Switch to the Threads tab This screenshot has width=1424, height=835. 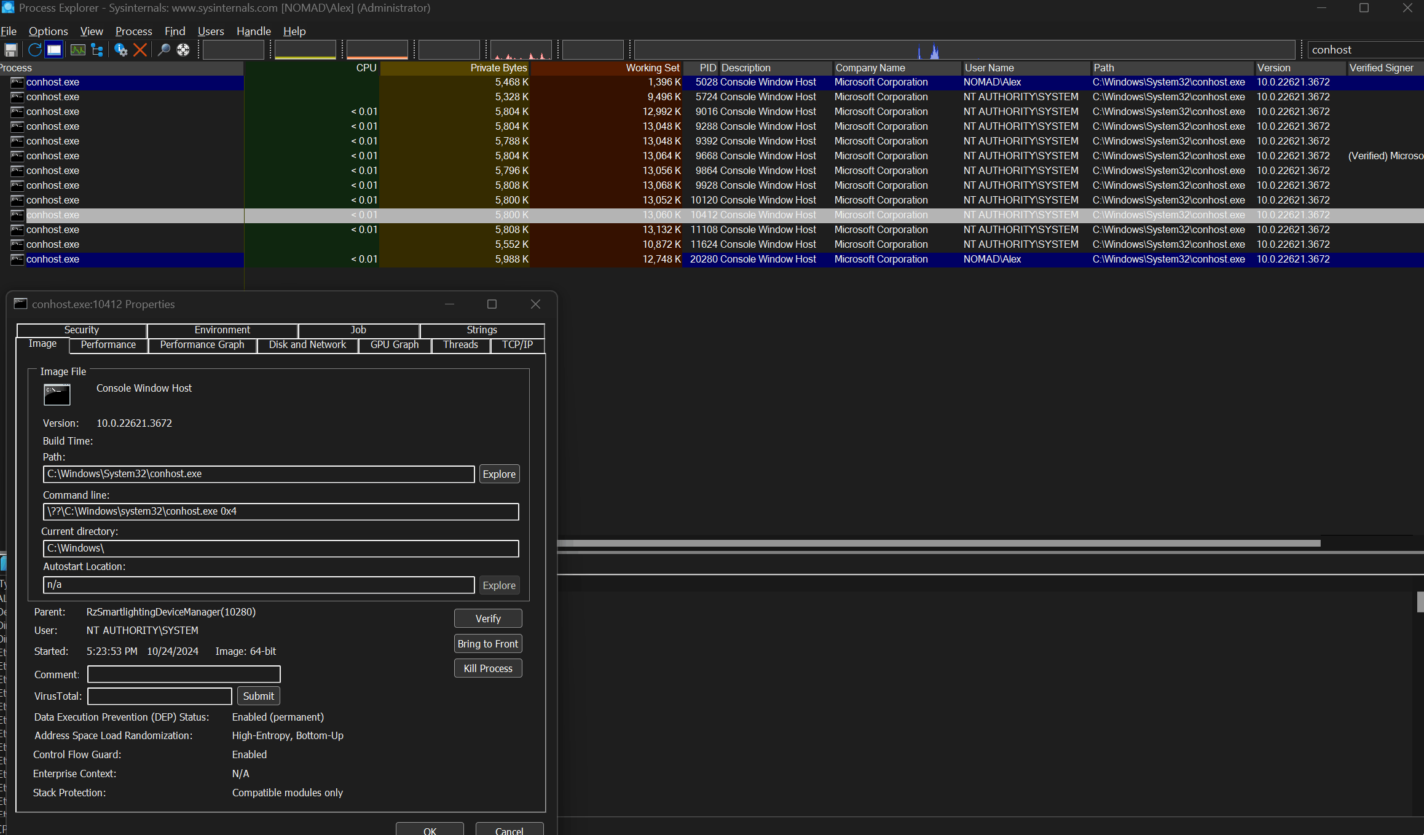point(460,345)
